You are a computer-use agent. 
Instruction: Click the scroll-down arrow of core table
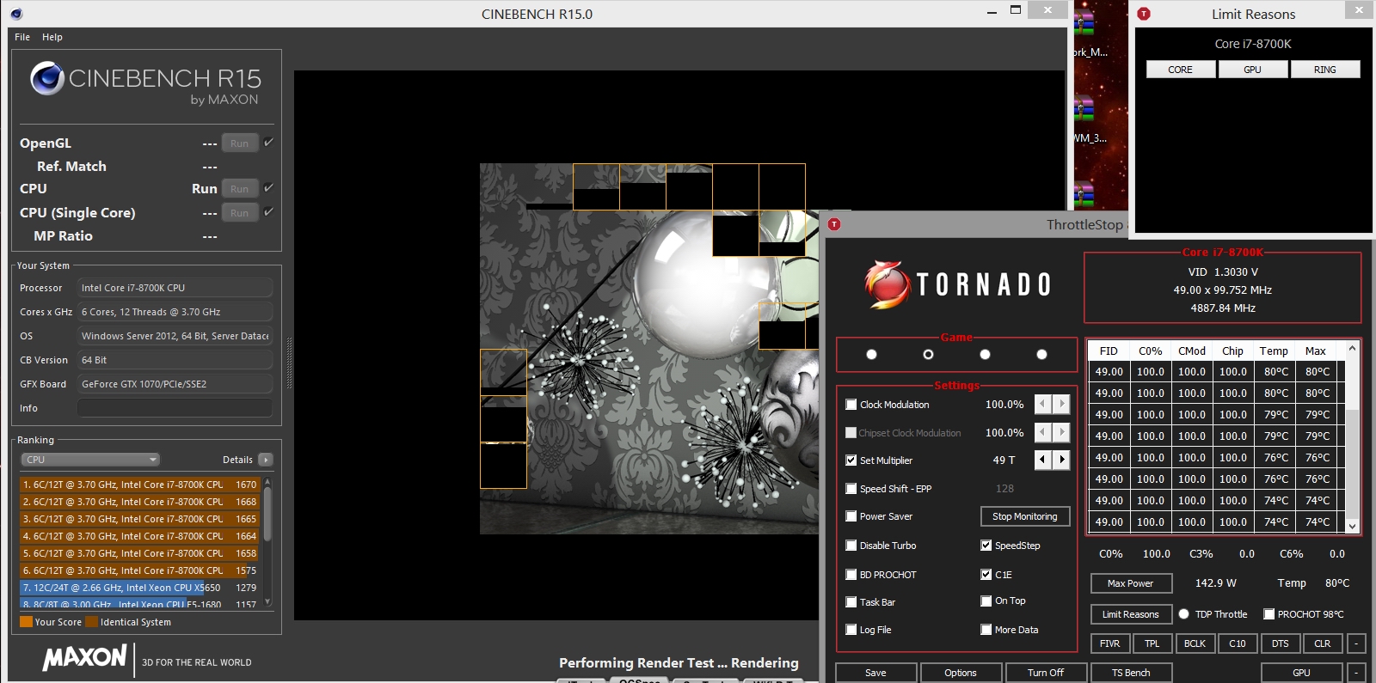click(1352, 526)
